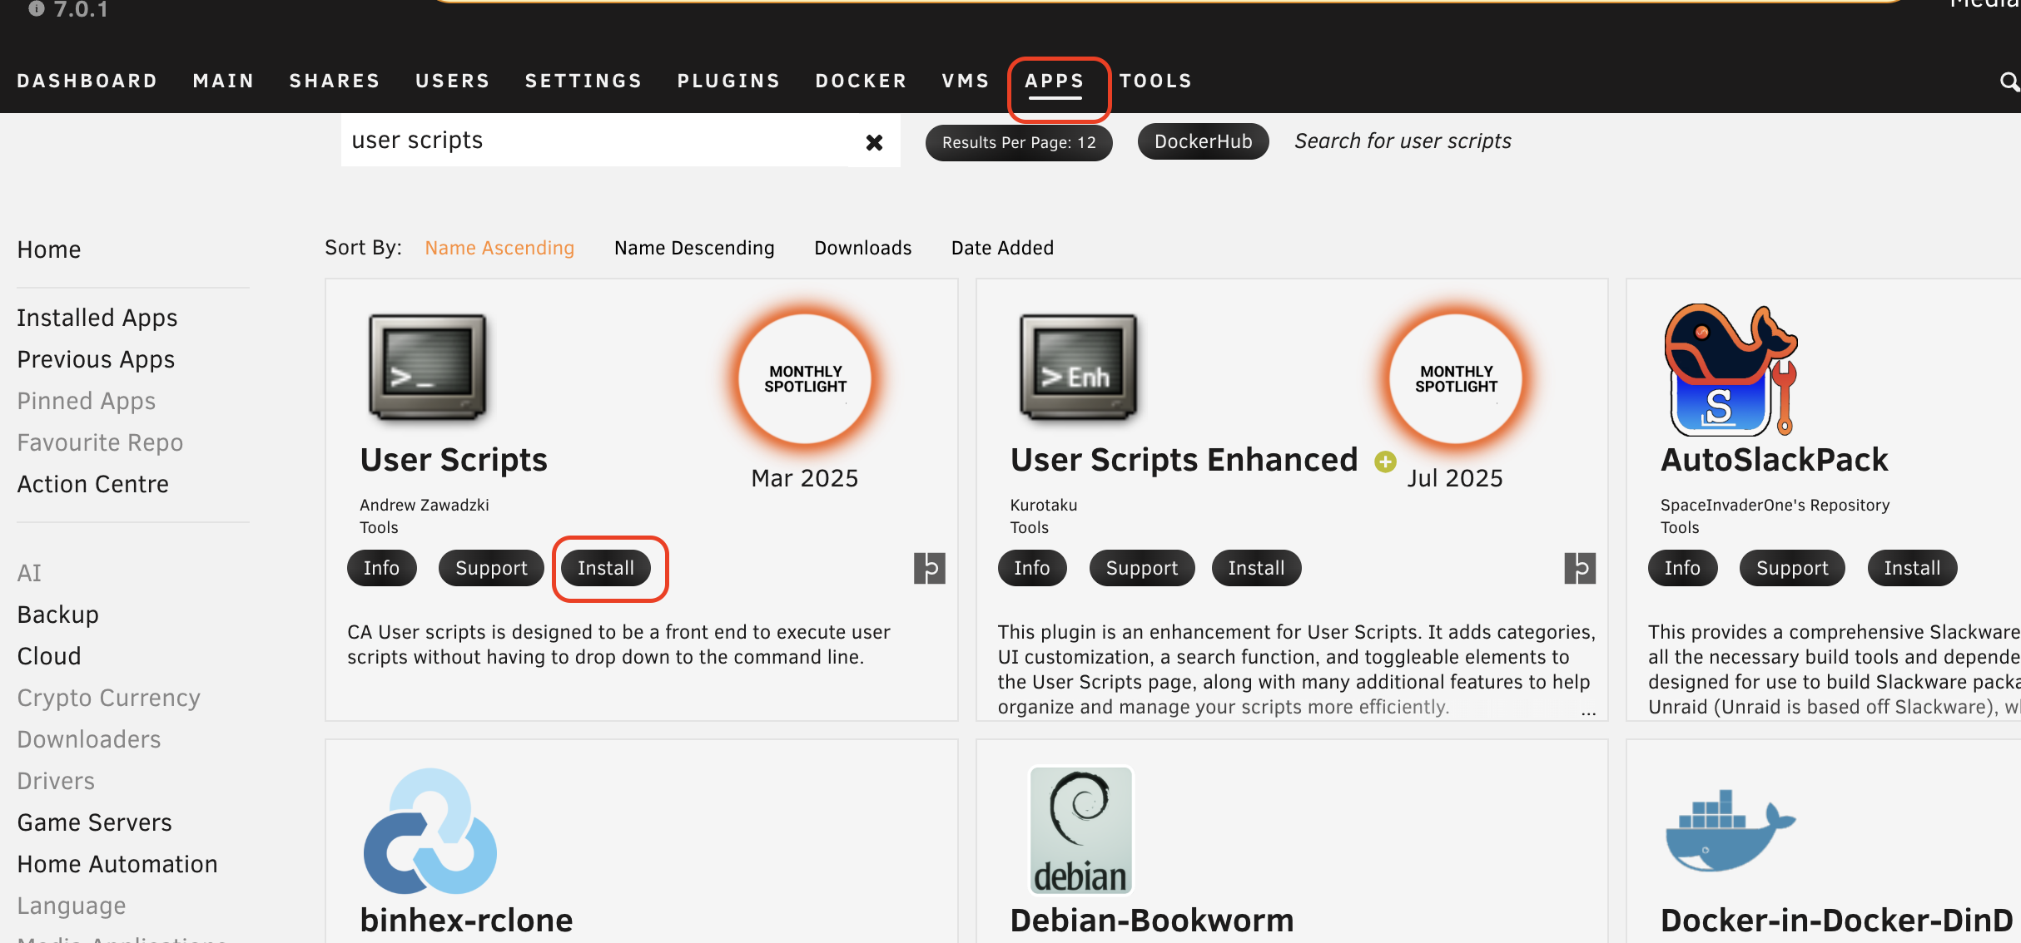This screenshot has height=943, width=2021.
Task: Click the DockerHub search button
Action: point(1203,141)
